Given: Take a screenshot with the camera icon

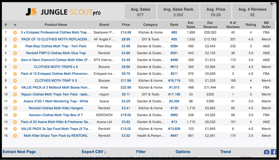Looking at the screenshot, I should (267, 152).
